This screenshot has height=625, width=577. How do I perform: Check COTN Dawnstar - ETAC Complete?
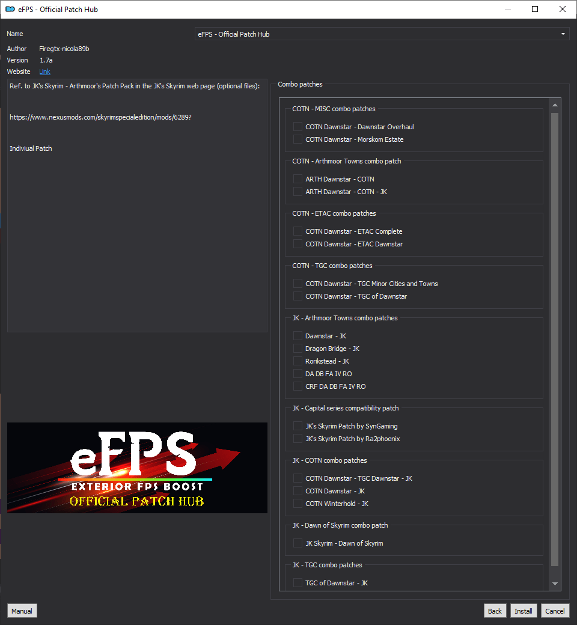[x=298, y=231]
